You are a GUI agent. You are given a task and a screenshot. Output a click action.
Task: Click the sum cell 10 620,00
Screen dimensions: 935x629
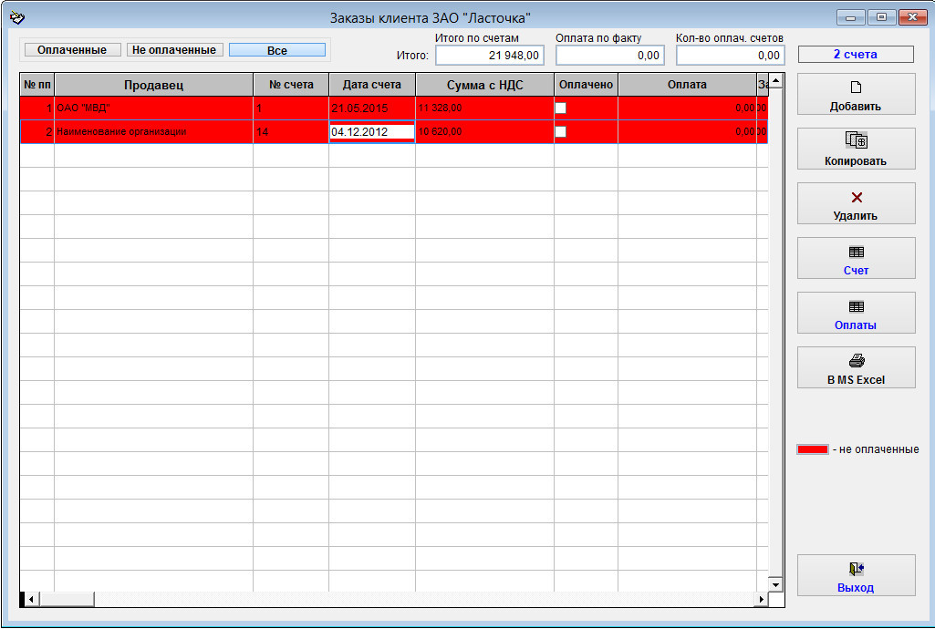coord(484,131)
